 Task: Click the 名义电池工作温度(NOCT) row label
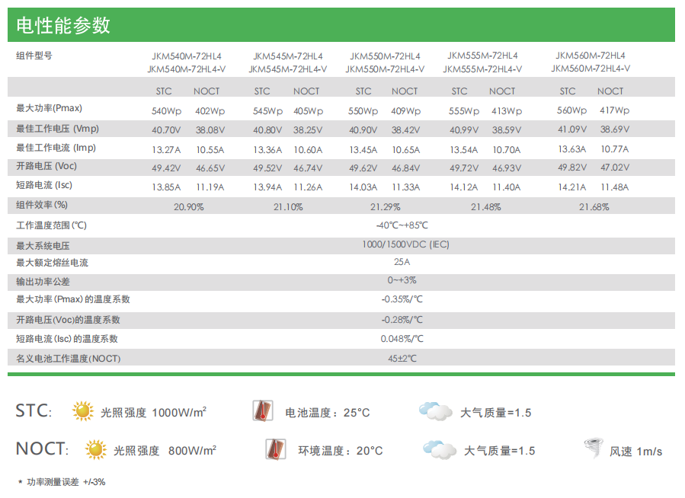(68, 359)
